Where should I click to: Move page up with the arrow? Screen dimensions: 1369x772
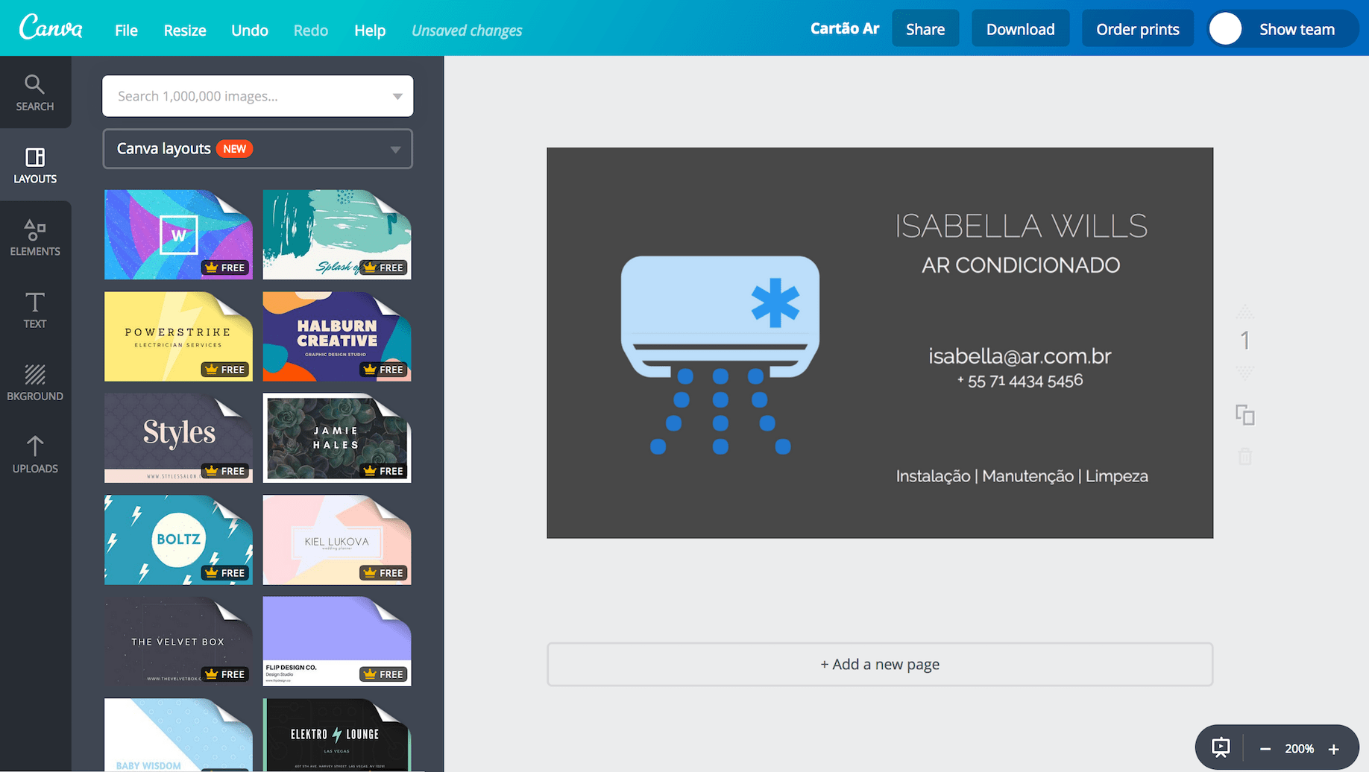(x=1244, y=311)
